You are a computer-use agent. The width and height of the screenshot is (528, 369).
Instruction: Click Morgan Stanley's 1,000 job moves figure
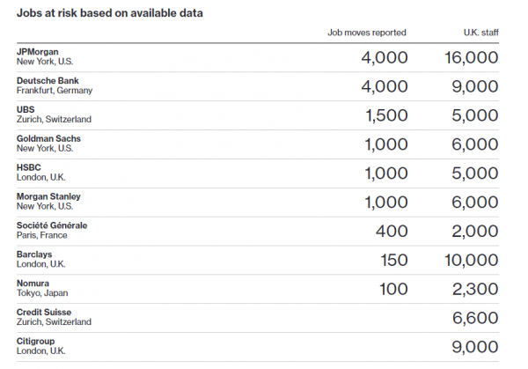[386, 203]
